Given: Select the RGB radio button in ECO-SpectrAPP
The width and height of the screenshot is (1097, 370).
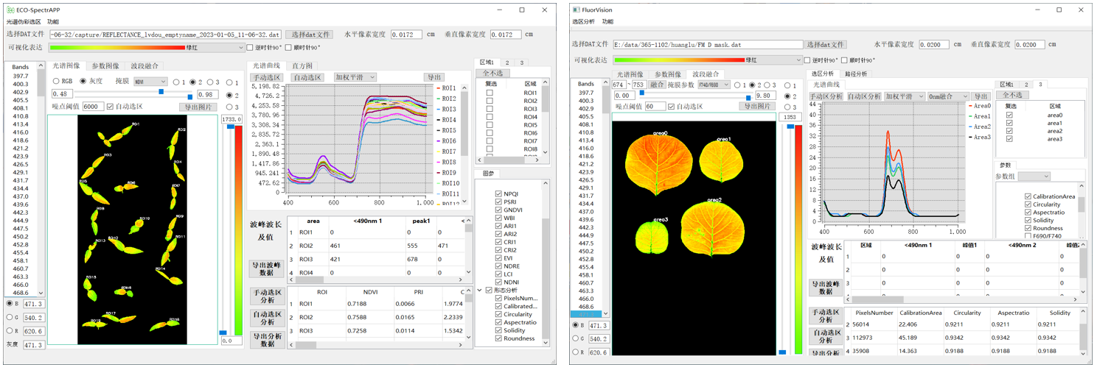Looking at the screenshot, I should tap(57, 82).
